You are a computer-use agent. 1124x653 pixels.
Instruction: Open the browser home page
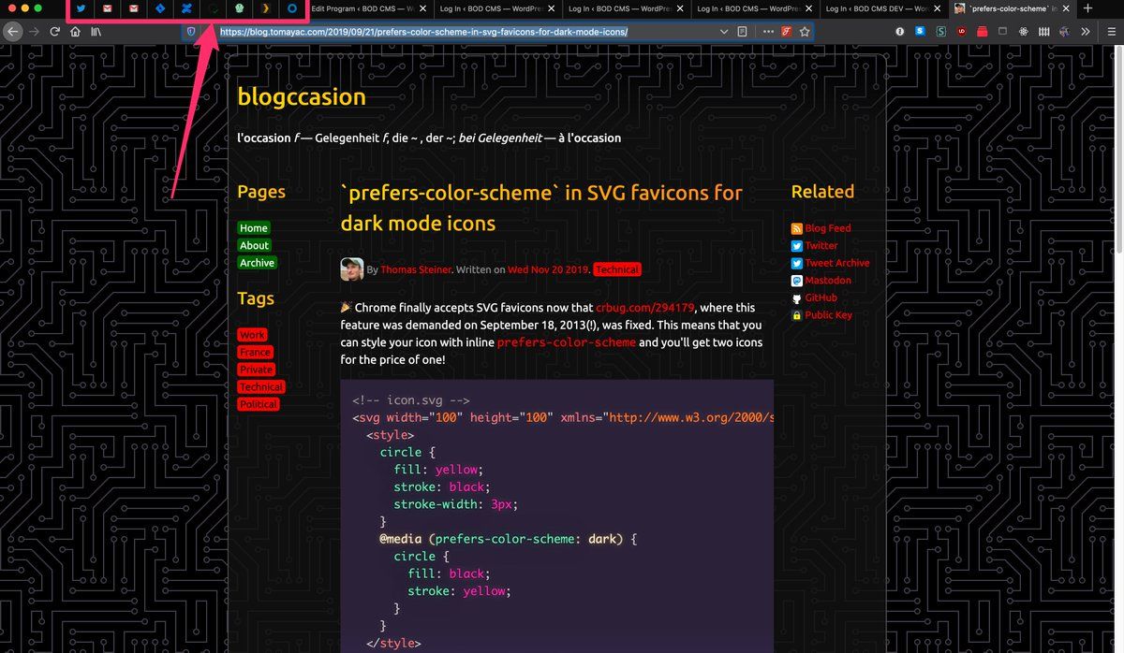pyautogui.click(x=75, y=31)
